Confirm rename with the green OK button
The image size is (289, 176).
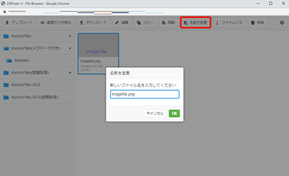point(174,113)
